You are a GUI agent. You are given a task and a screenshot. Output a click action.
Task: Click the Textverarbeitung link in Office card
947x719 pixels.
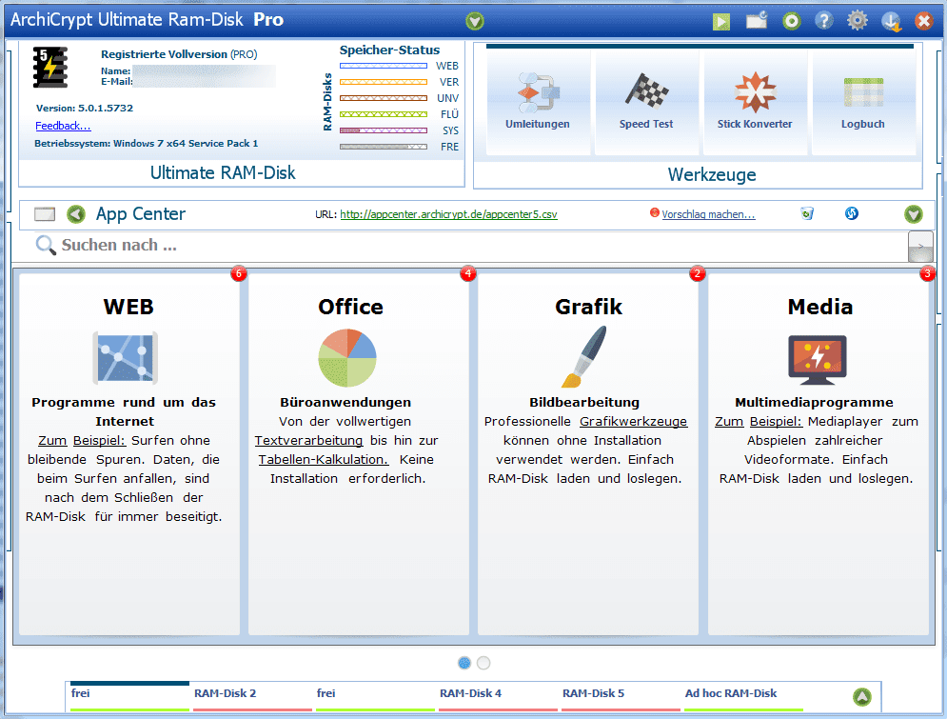pos(308,441)
